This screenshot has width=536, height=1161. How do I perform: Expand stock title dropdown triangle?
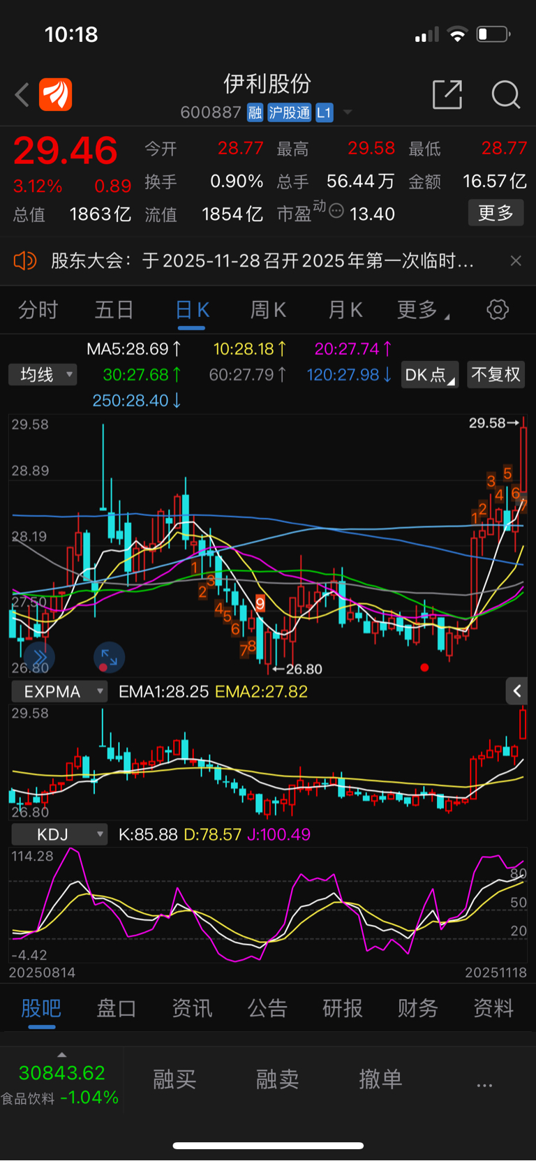pyautogui.click(x=348, y=112)
